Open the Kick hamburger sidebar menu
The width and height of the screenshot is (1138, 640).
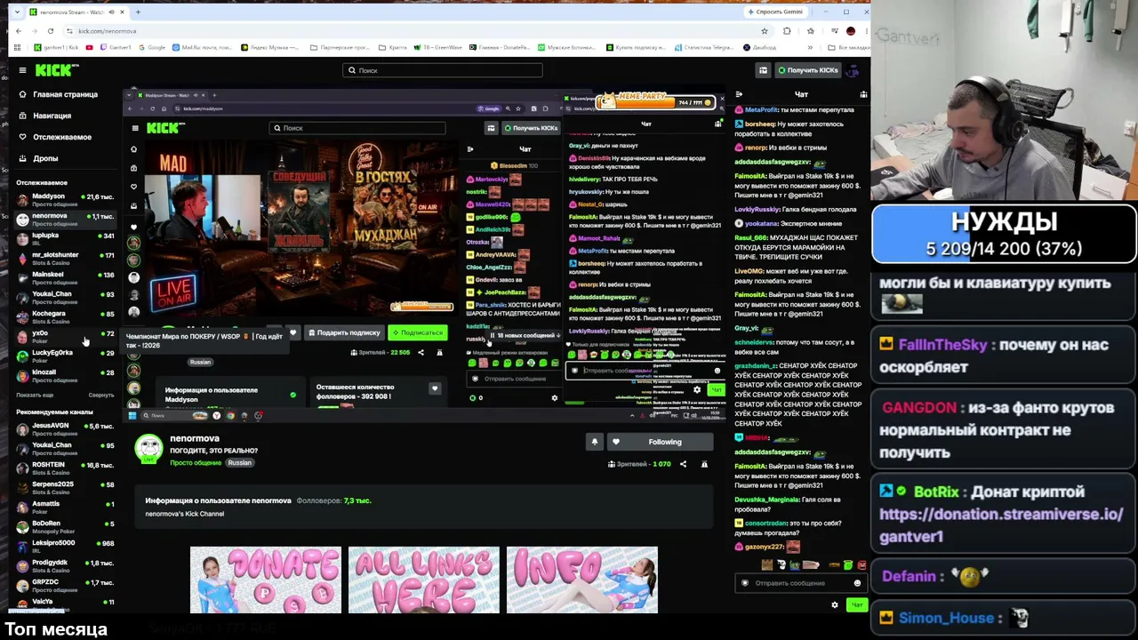tap(22, 70)
